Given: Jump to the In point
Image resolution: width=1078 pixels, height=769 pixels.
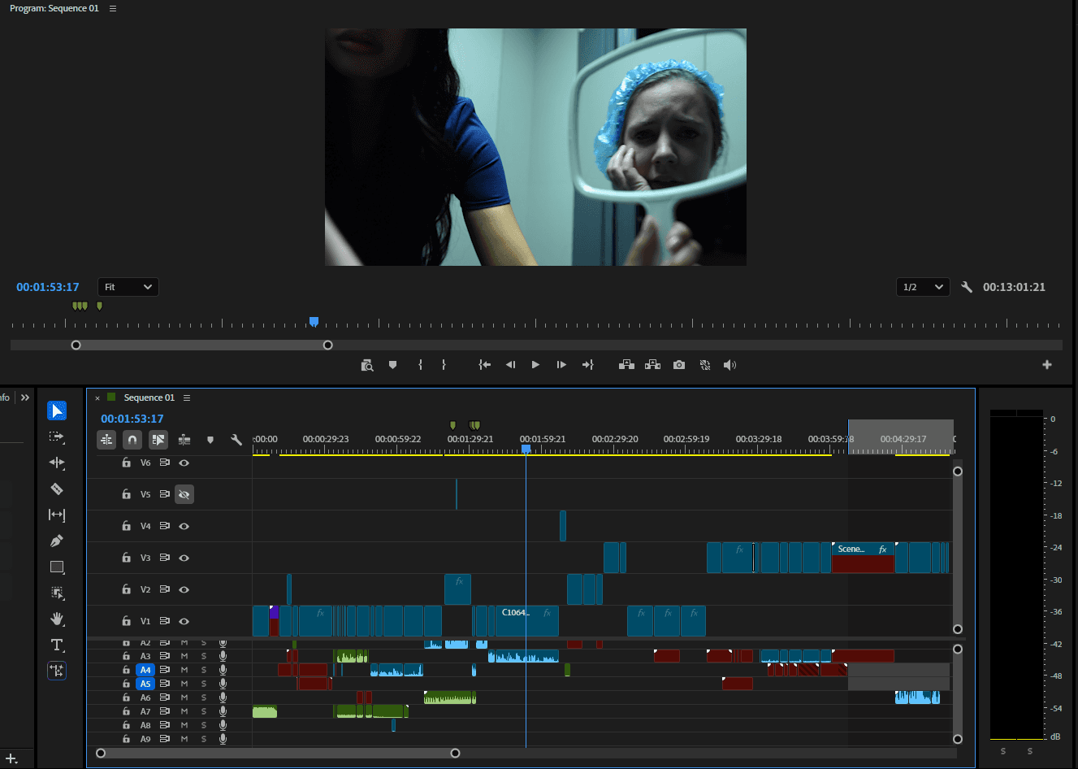Looking at the screenshot, I should [x=485, y=365].
